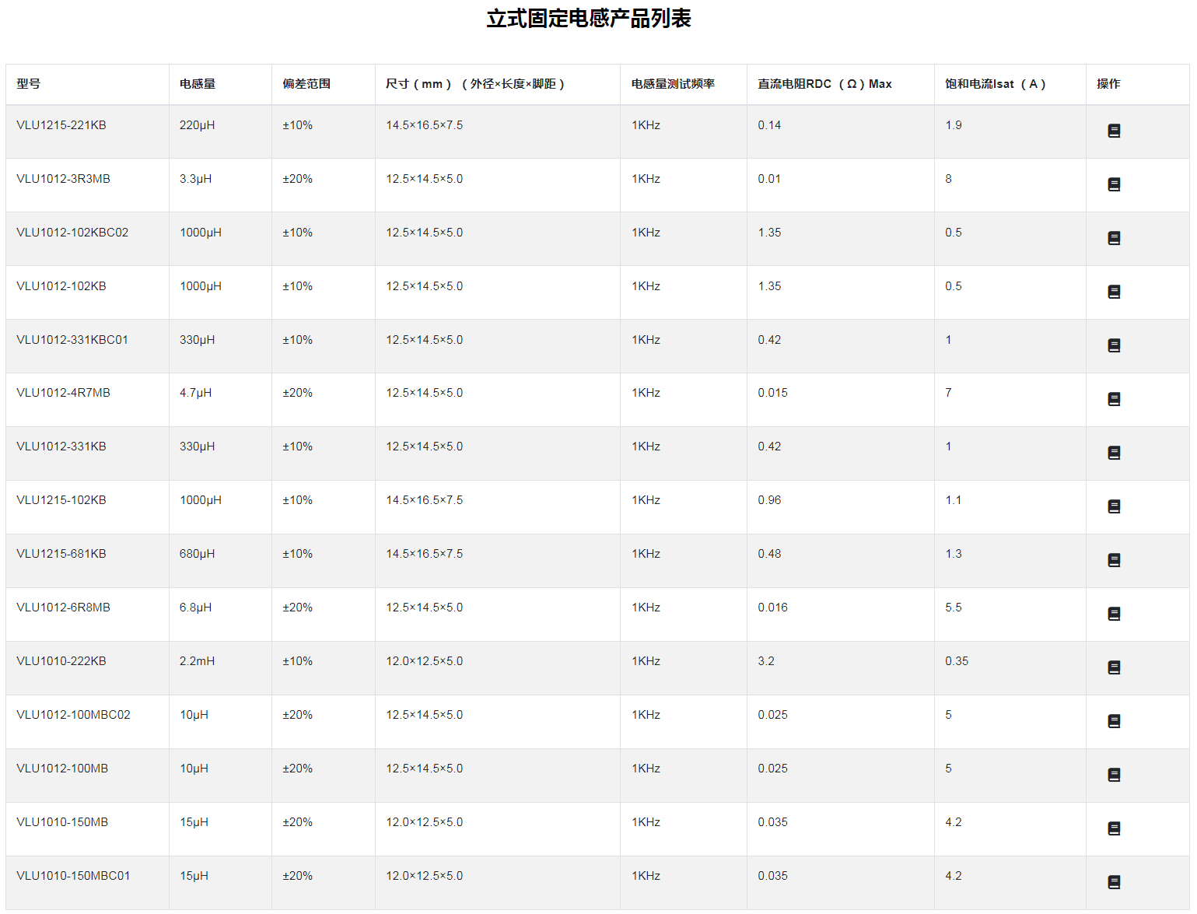Open datasheet icon for VLU1012-100MBC02
This screenshot has height=914, width=1197.
point(1114,721)
